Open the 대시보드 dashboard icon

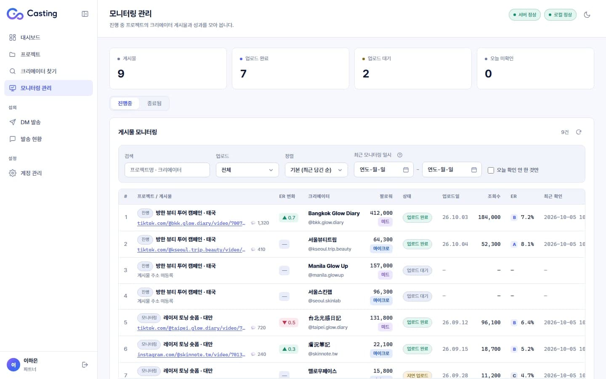pyautogui.click(x=13, y=37)
